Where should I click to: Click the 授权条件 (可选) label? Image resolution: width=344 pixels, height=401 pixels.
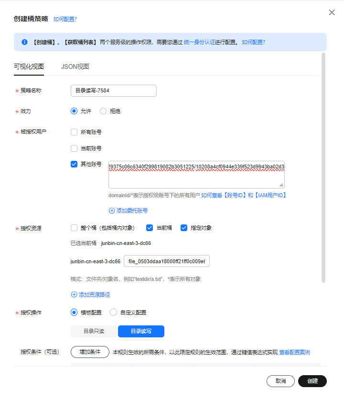(40, 352)
